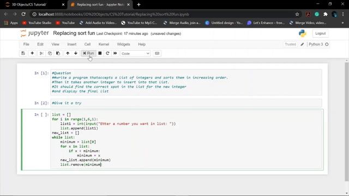Click the pencil edit mode icon
349x196 pixels.
tap(302, 44)
